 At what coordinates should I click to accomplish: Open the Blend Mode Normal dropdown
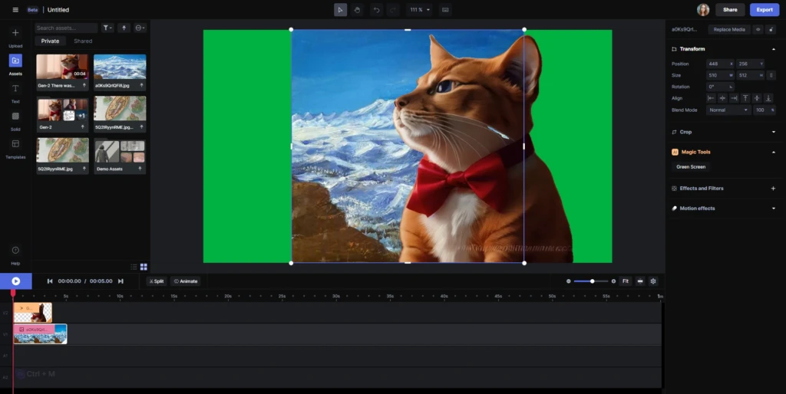click(x=728, y=110)
